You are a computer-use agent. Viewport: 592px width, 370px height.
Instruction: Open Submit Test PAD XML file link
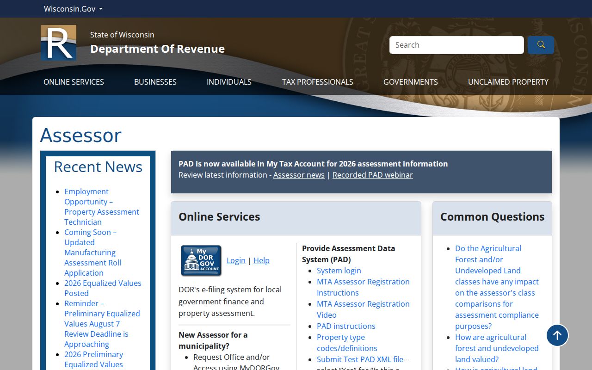point(360,359)
